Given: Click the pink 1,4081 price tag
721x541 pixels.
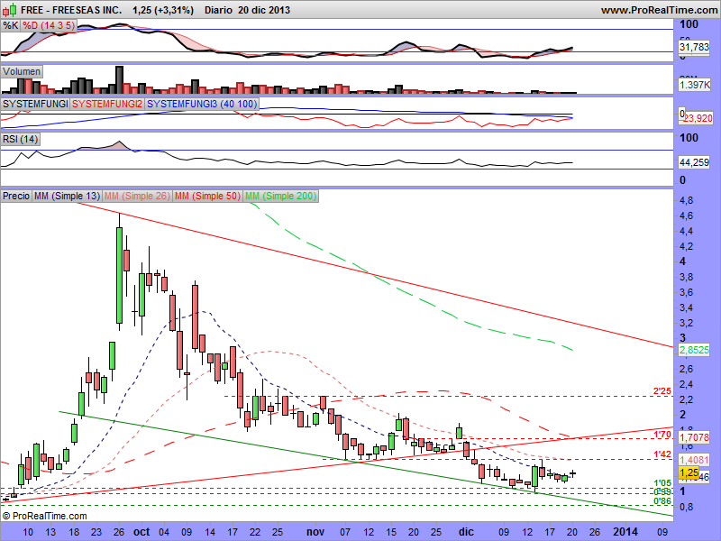Looking at the screenshot, I should coord(694,460).
